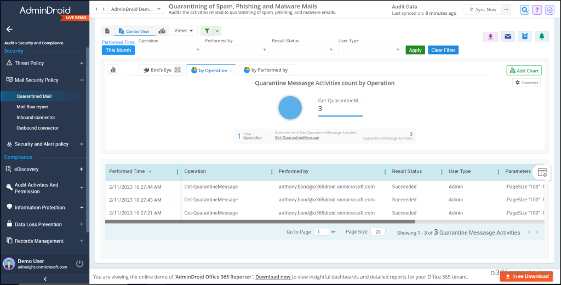Open the Result Status column menu dots
This screenshot has width=561, height=285.
click(442, 172)
